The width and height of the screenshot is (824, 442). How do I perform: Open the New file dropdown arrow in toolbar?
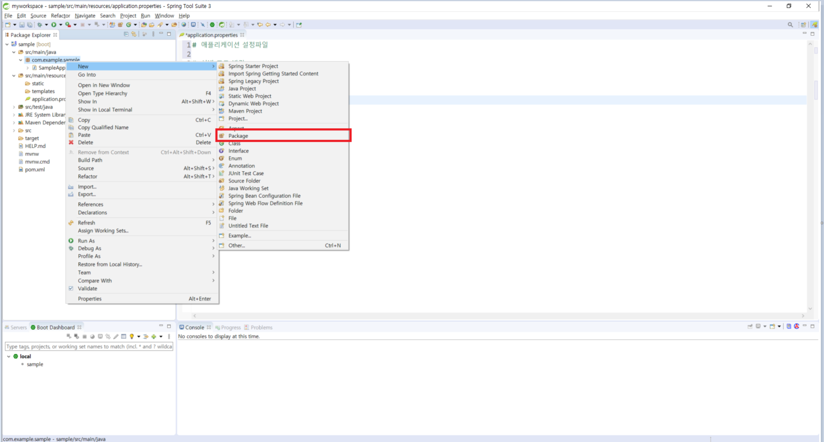point(14,24)
